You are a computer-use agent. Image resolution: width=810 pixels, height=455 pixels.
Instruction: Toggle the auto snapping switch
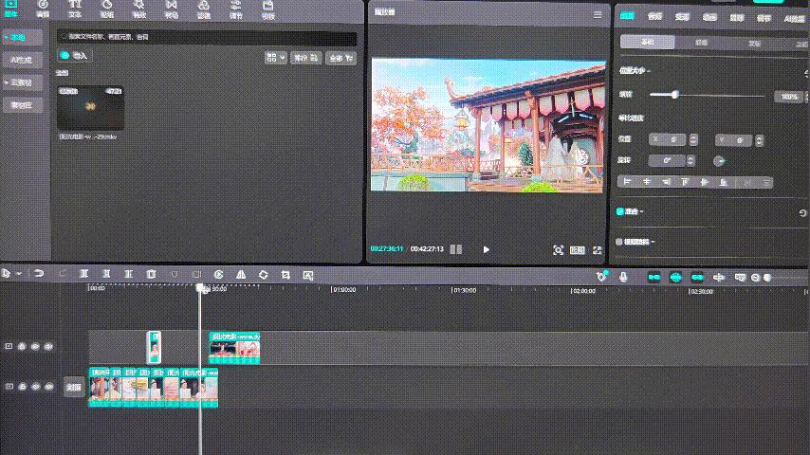[675, 278]
